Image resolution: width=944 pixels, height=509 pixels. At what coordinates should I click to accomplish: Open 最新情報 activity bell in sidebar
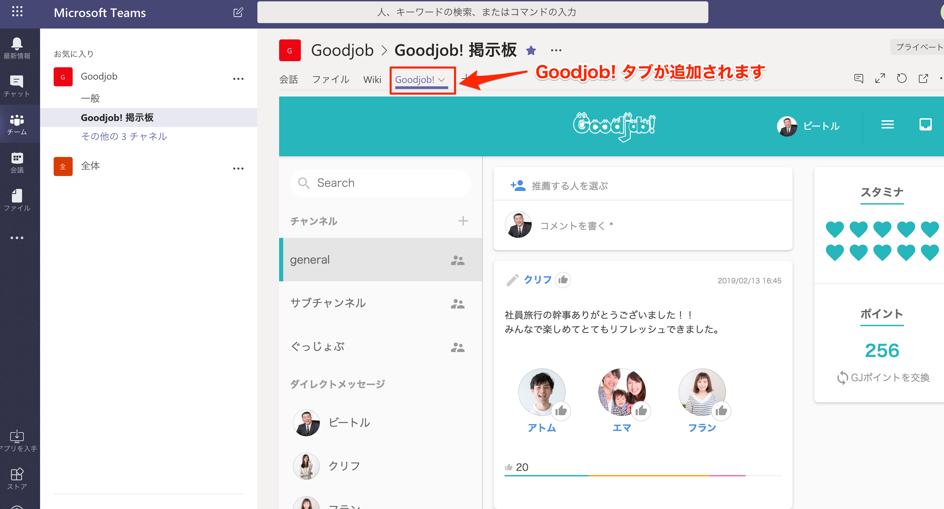point(17,48)
